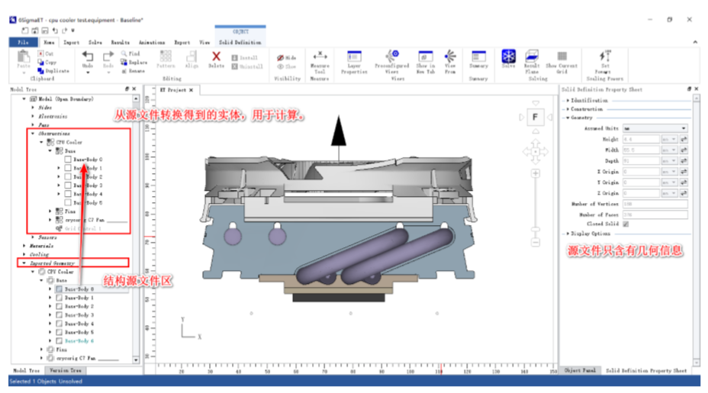The image size is (708, 393).
Task: Check Base-Body 3 box under Imported Geometry
Action: 59,315
